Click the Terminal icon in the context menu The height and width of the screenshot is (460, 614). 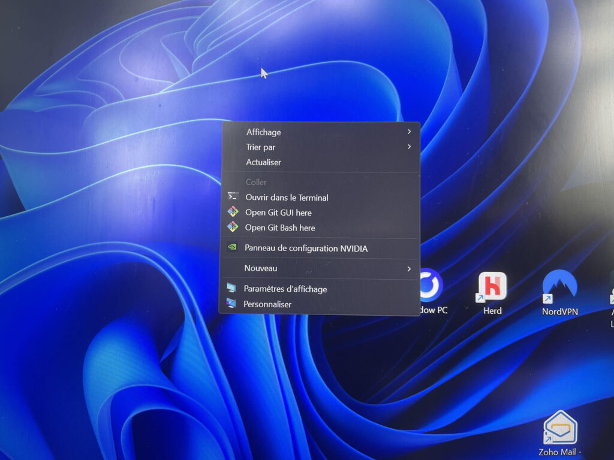[x=234, y=197]
